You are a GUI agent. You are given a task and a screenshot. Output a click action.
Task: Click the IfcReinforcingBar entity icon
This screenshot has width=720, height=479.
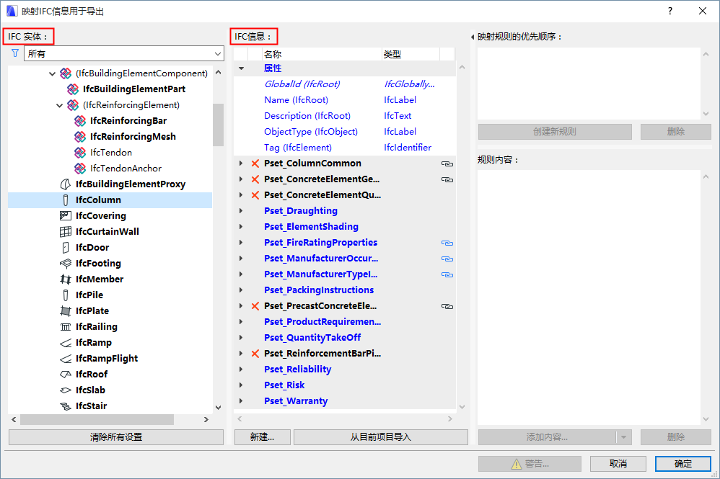pos(80,120)
